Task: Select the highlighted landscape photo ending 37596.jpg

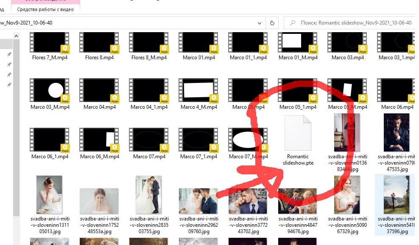Action: (396, 195)
